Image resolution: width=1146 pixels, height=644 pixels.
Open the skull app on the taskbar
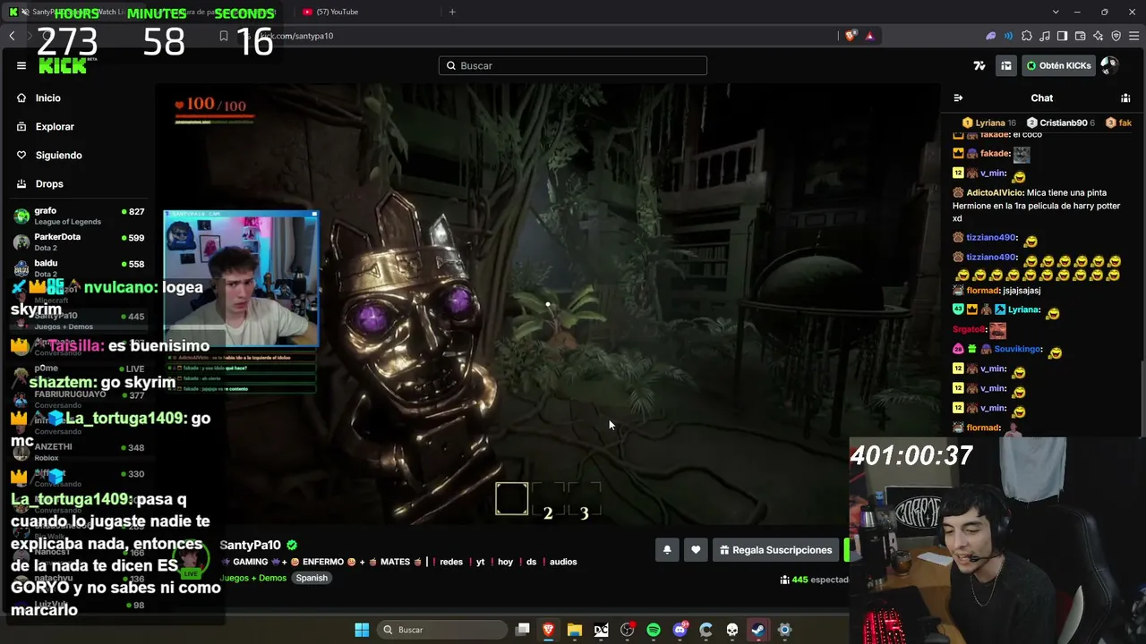(x=732, y=630)
